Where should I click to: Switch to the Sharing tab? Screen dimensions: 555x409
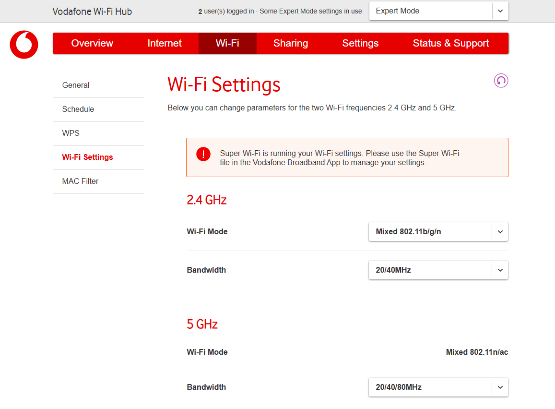[291, 43]
